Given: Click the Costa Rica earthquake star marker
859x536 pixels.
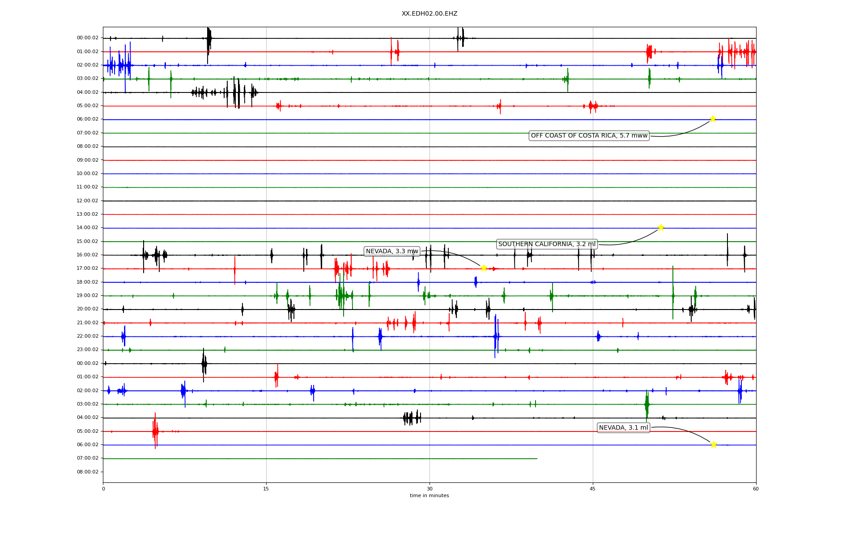Looking at the screenshot, I should pyautogui.click(x=713, y=119).
